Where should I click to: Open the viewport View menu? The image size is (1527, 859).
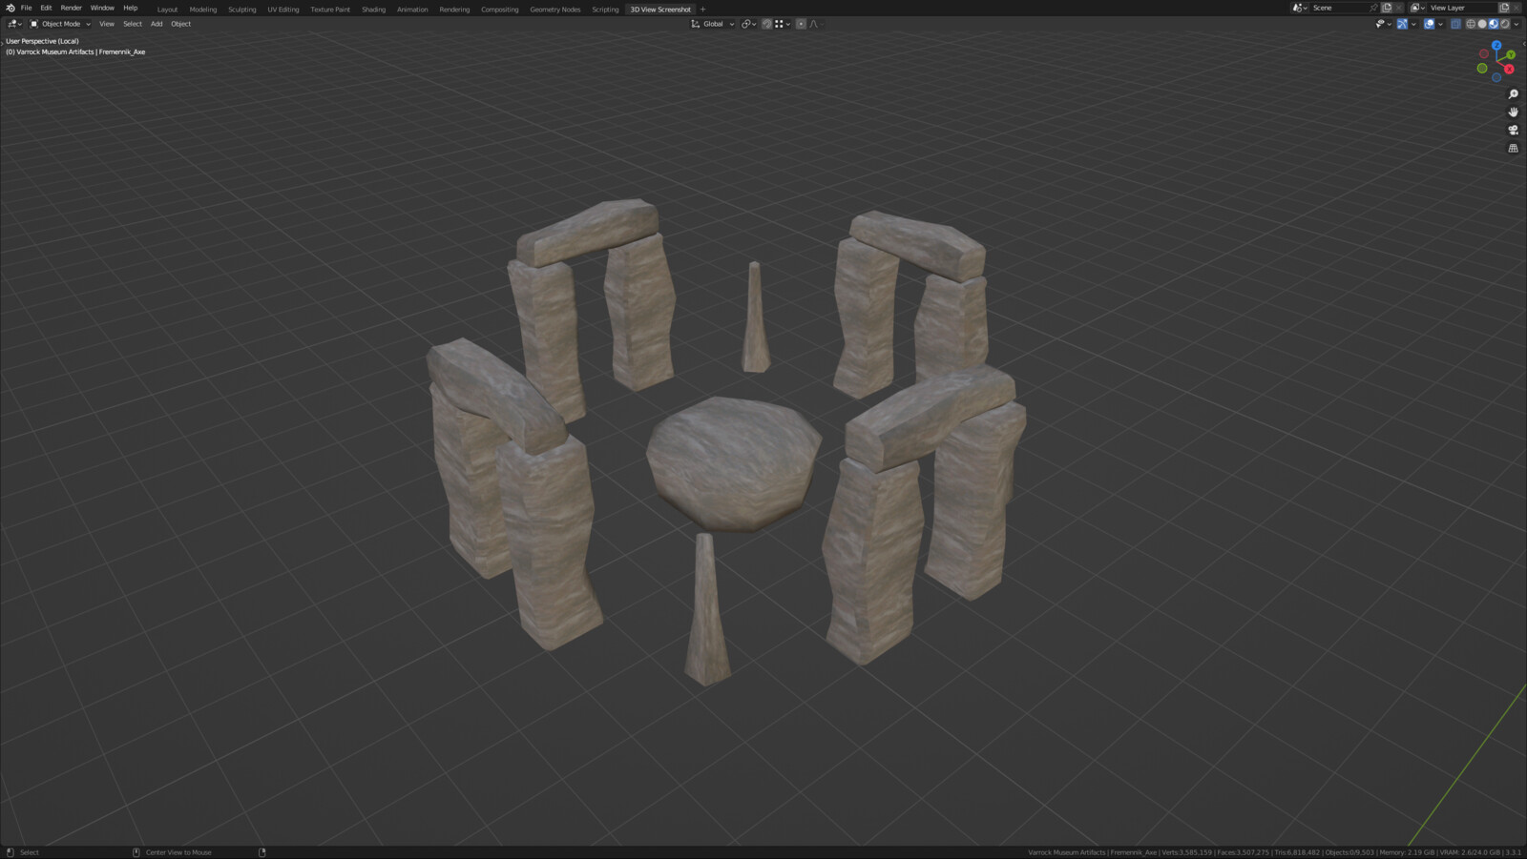click(x=107, y=24)
